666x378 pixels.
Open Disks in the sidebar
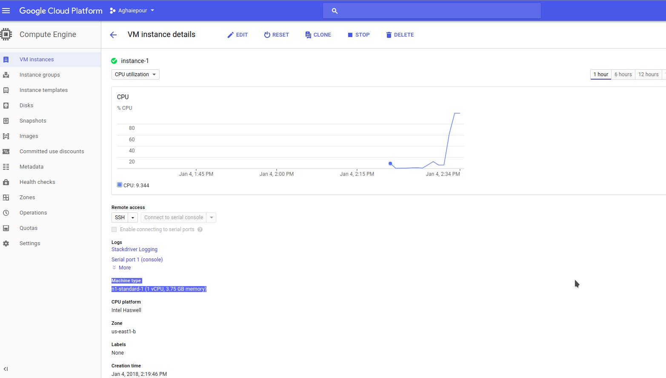click(x=50, y=106)
